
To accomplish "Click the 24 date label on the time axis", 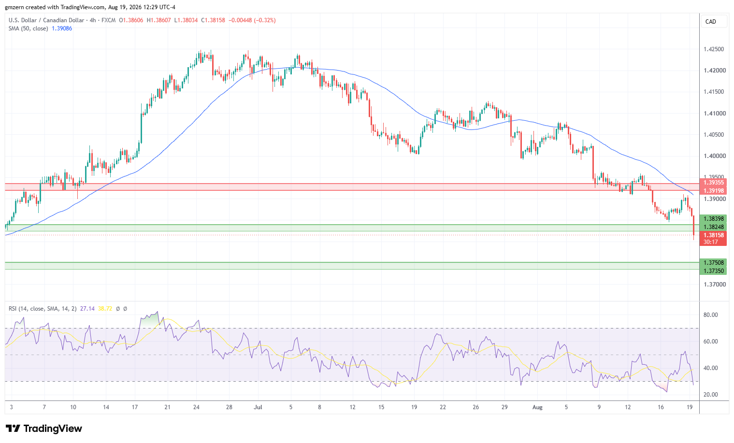I will (196, 407).
